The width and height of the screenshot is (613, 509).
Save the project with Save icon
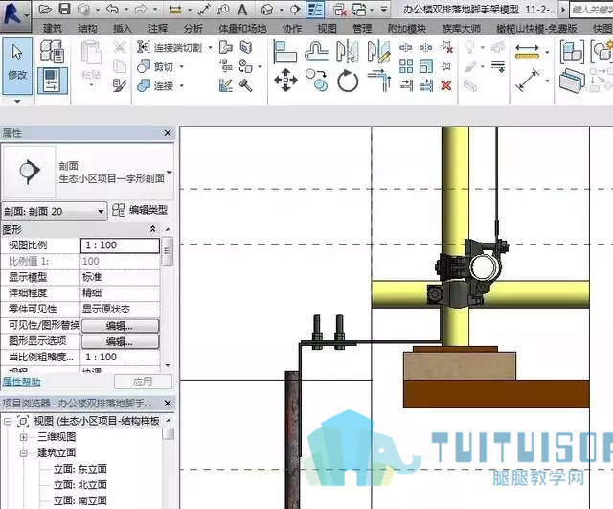coord(64,10)
